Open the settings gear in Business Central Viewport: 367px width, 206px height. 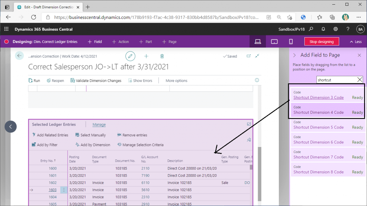click(x=335, y=29)
